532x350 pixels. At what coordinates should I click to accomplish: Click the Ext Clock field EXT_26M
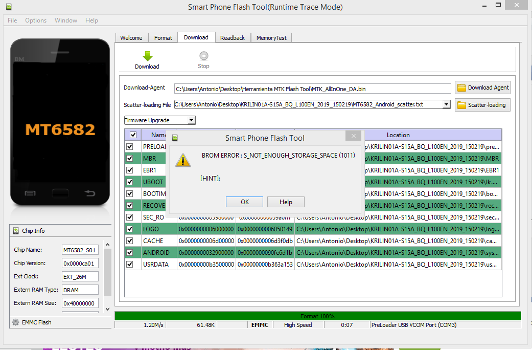80,277
